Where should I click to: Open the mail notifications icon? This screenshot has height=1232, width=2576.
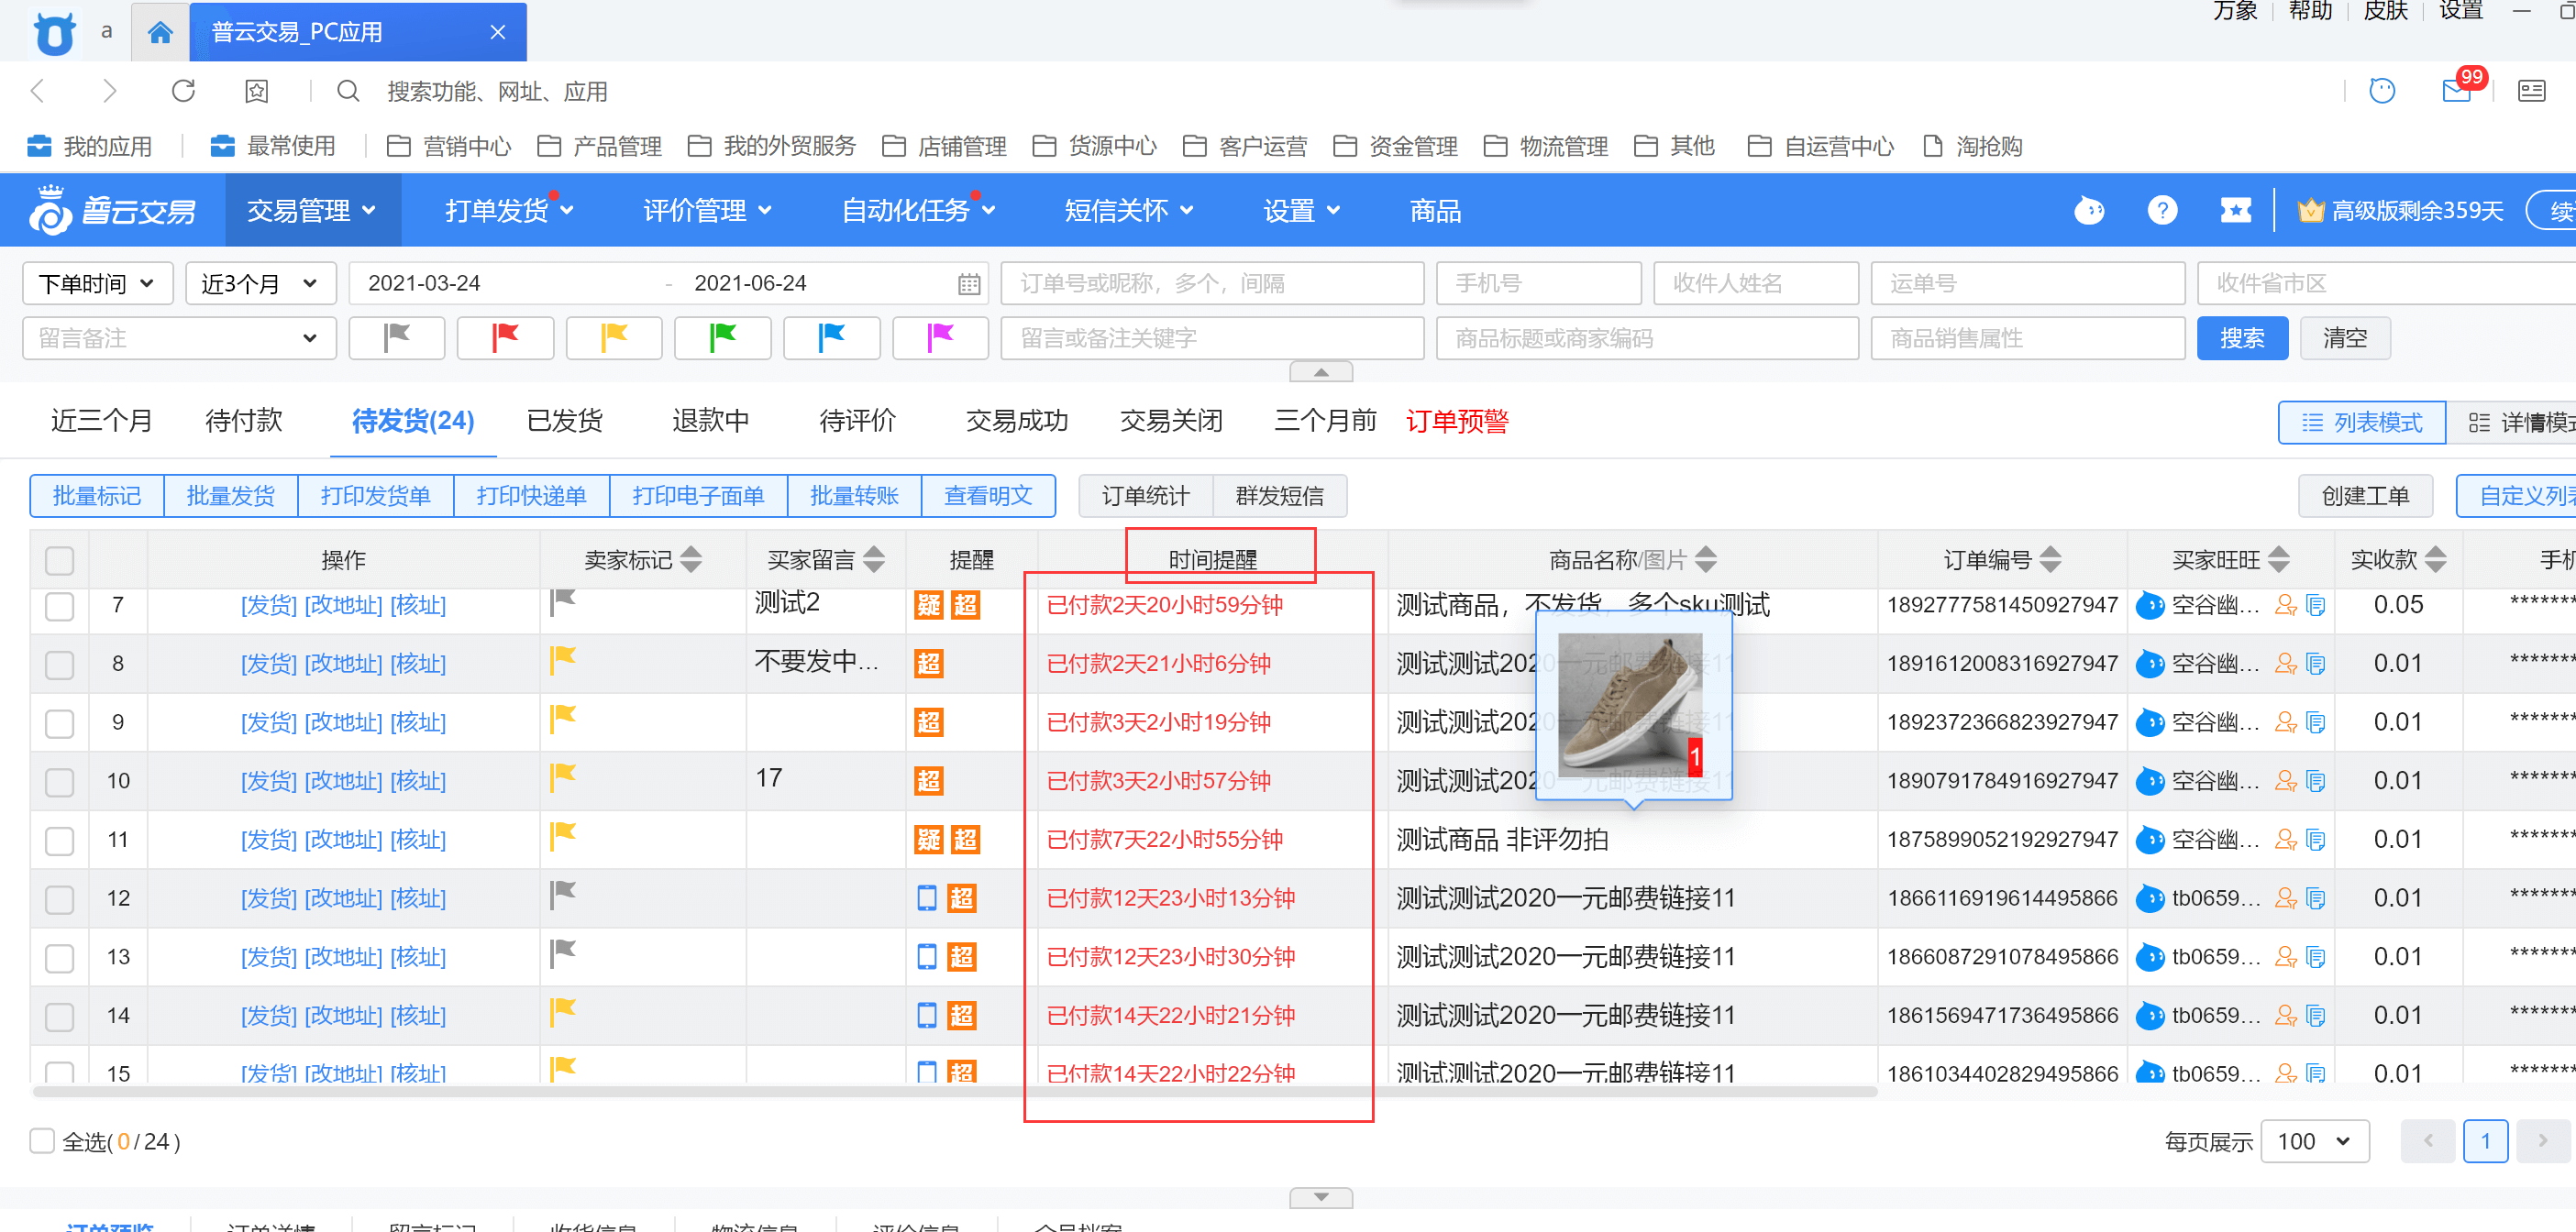click(x=2456, y=91)
